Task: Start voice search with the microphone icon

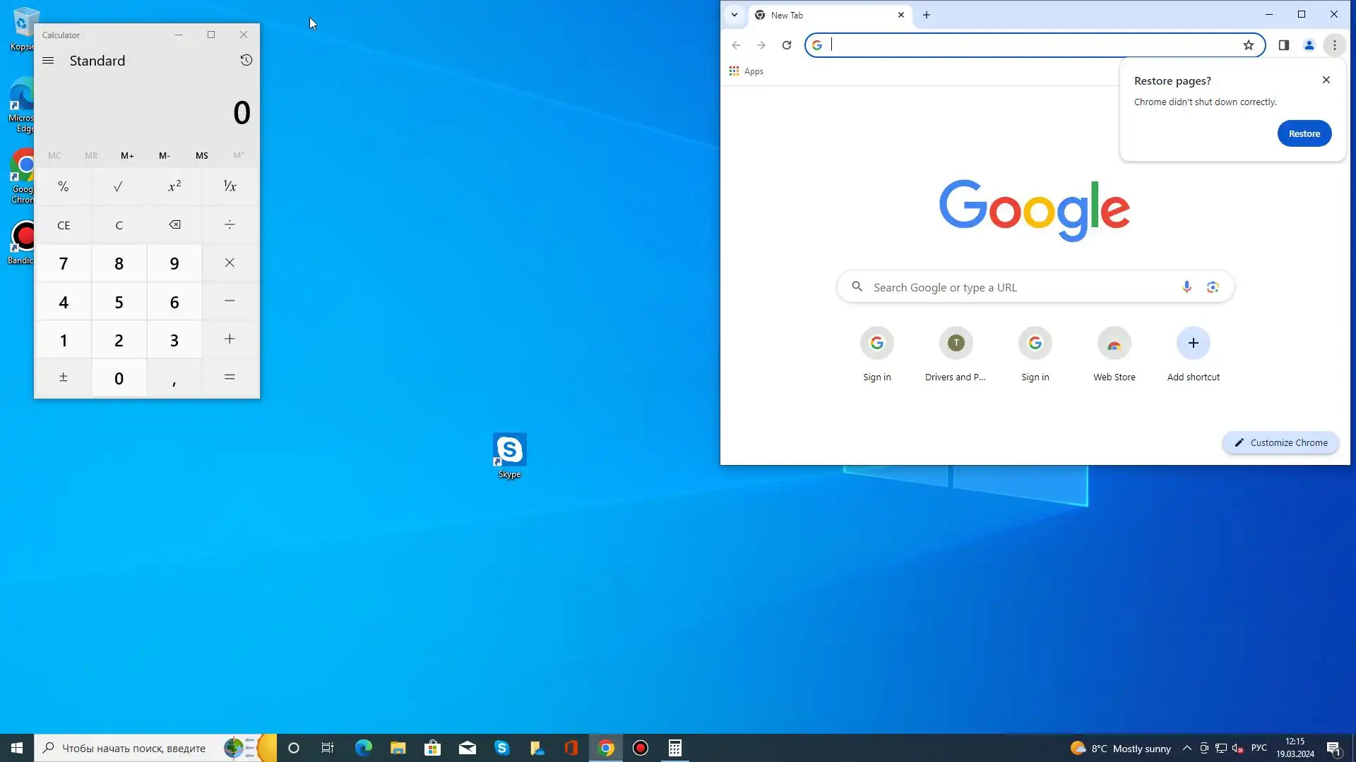Action: click(1186, 287)
